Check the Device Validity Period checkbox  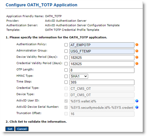66,57
